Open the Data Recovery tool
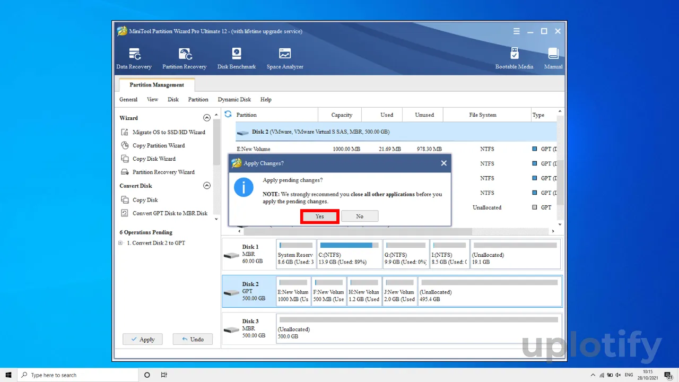The image size is (679, 382). click(134, 58)
